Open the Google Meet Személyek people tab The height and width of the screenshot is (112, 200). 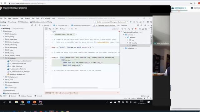point(179,8)
